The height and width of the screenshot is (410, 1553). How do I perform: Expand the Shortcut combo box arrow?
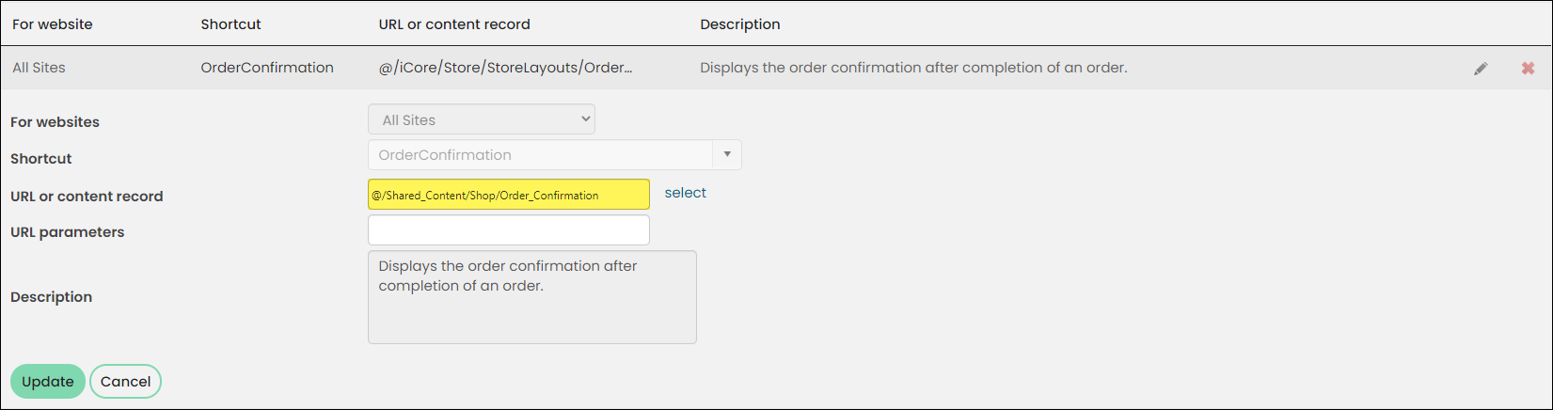(727, 155)
